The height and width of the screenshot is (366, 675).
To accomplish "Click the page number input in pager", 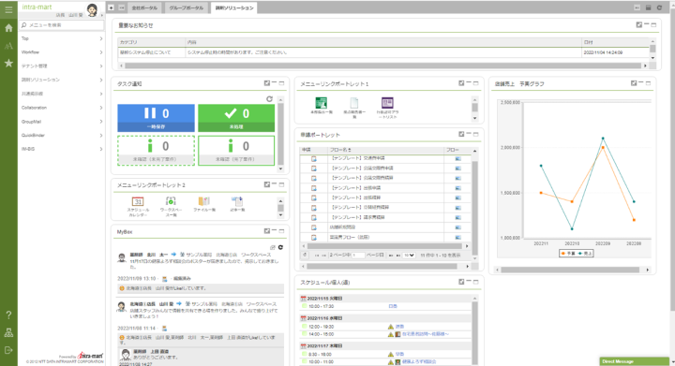I will click(x=358, y=256).
